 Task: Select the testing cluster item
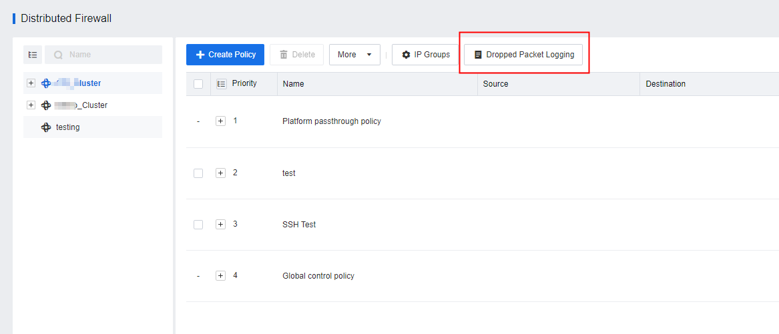(92, 127)
